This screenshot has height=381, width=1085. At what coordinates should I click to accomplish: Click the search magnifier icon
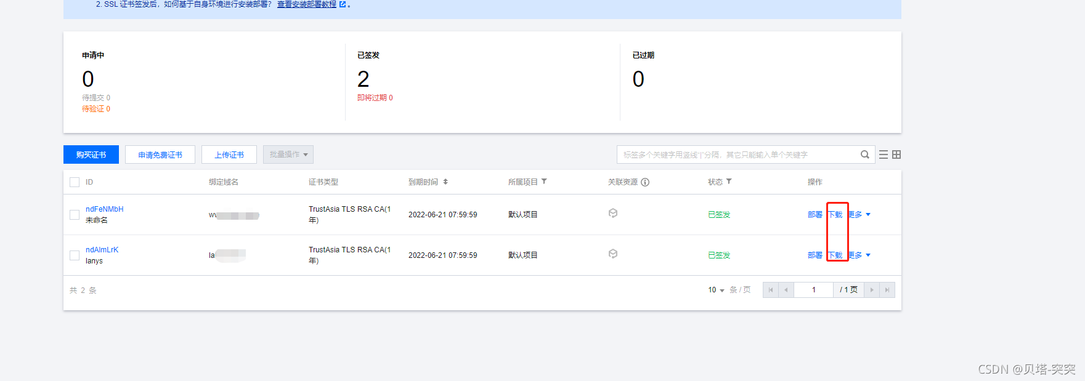[865, 154]
